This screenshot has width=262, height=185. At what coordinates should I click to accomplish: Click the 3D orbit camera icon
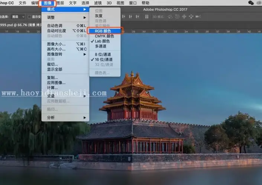pos(170,17)
